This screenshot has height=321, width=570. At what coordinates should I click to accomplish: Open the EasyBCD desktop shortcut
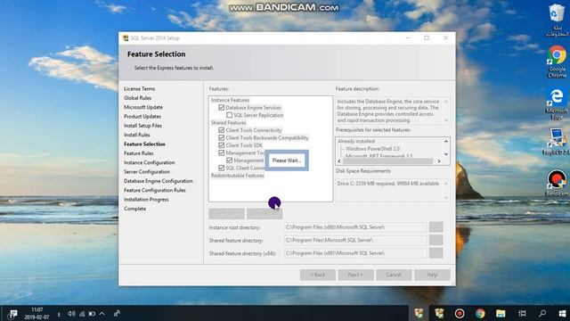click(x=556, y=142)
